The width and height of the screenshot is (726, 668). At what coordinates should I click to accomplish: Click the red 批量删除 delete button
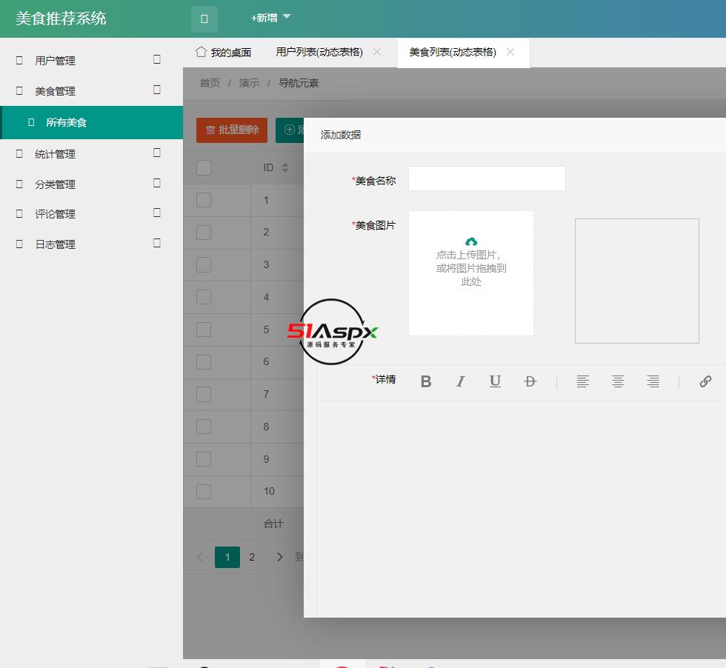[x=231, y=130]
